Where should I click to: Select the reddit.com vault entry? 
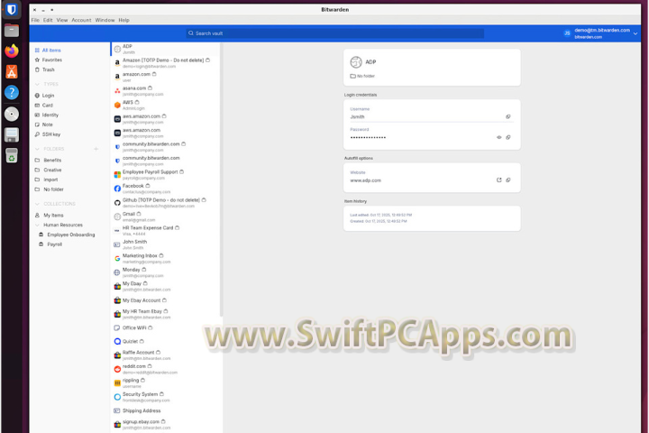166,369
